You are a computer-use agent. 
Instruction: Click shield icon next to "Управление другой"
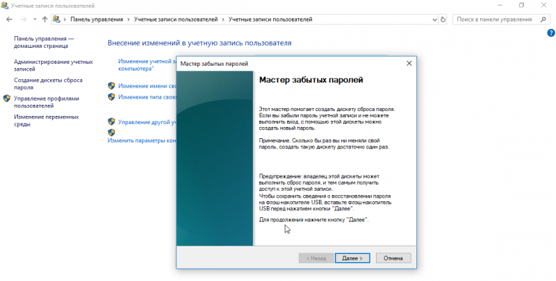coord(111,122)
